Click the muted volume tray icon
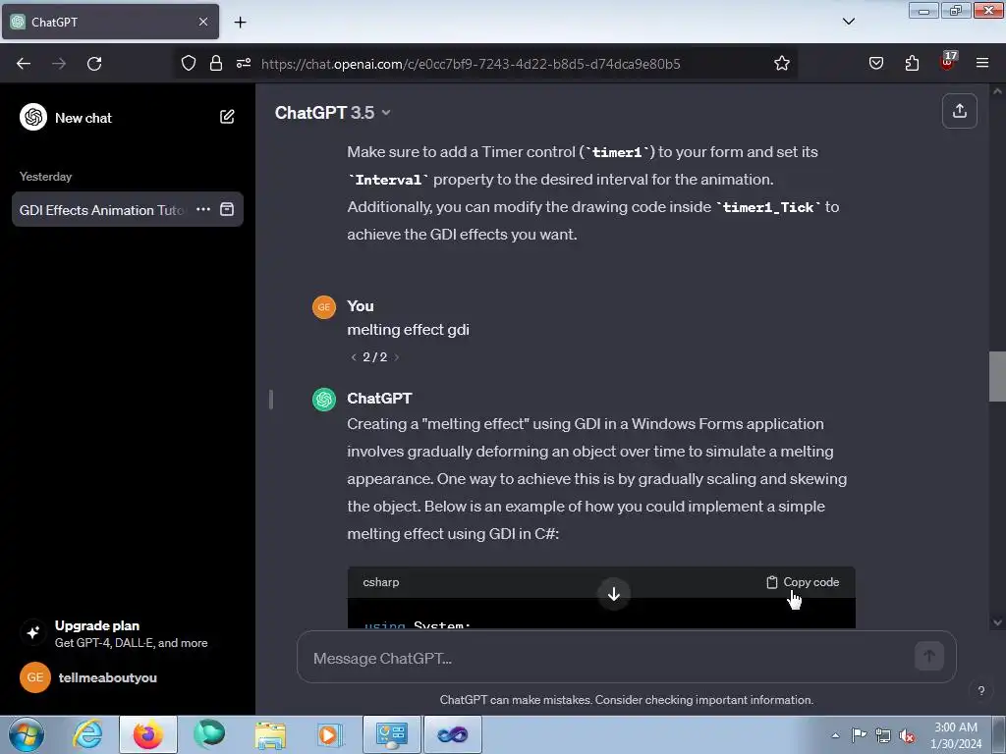Image resolution: width=1006 pixels, height=754 pixels. tap(907, 736)
